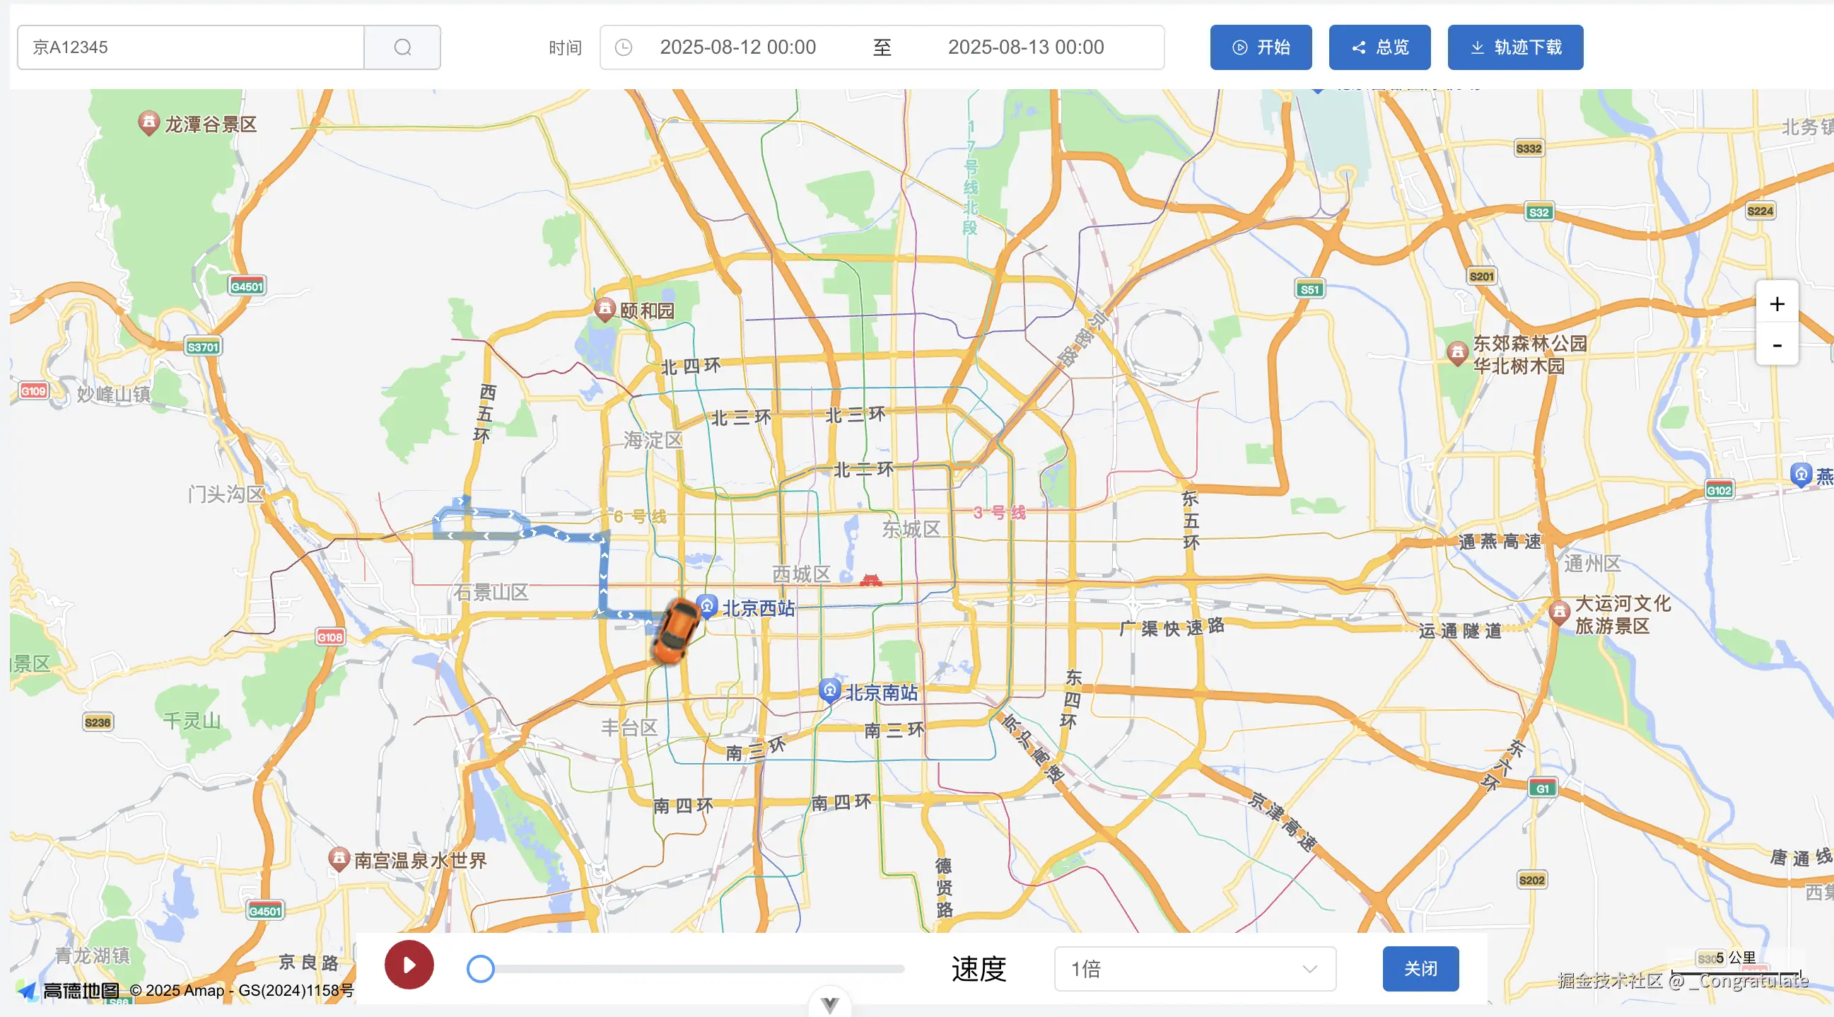The height and width of the screenshot is (1017, 1834).
Task: Click the start date 2025-08-12 00:00 field
Action: tap(737, 47)
